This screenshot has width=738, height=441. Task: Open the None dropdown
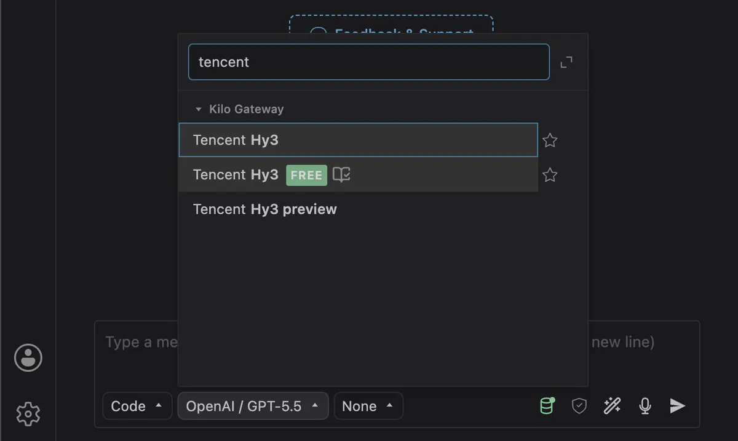pos(368,406)
